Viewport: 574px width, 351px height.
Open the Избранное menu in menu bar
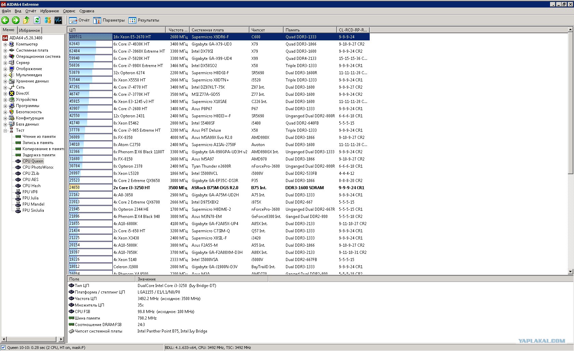point(50,11)
